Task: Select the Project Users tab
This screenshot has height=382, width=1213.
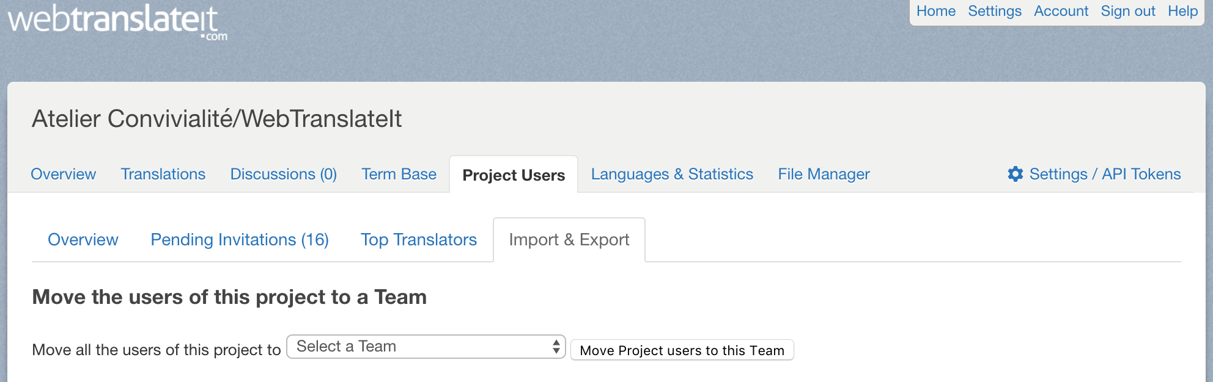Action: coord(514,175)
